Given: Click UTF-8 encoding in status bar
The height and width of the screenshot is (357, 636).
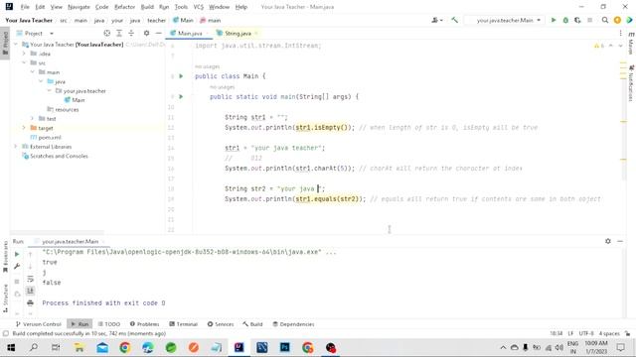Looking at the screenshot, I should coord(586,333).
